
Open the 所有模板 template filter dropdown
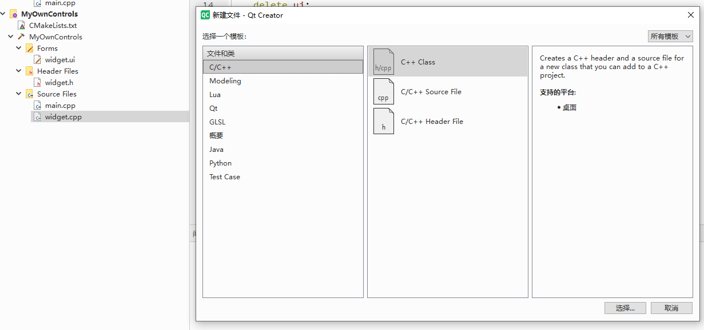point(670,37)
